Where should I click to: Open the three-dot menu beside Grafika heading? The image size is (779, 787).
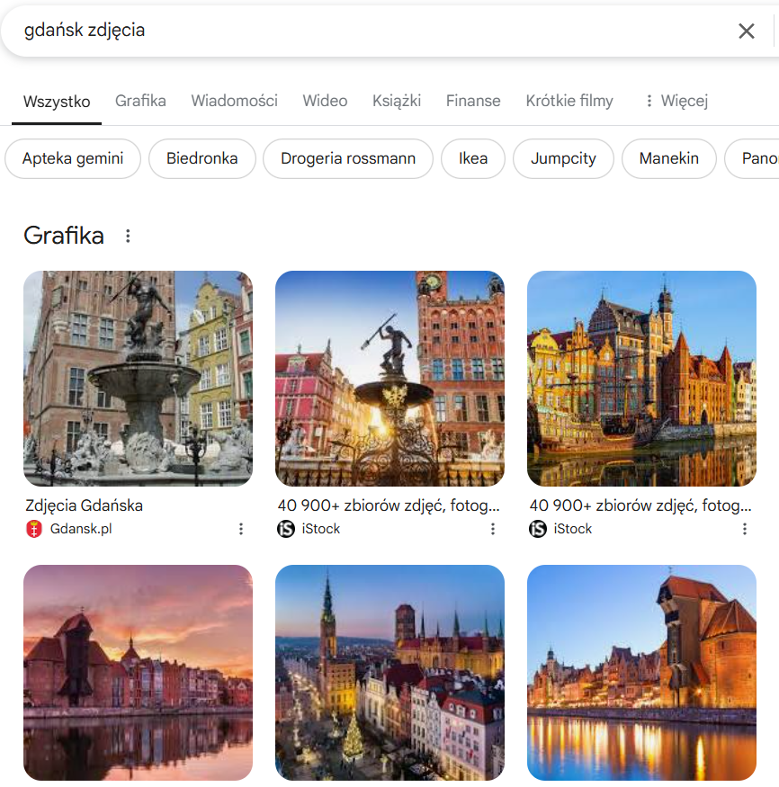pos(127,236)
